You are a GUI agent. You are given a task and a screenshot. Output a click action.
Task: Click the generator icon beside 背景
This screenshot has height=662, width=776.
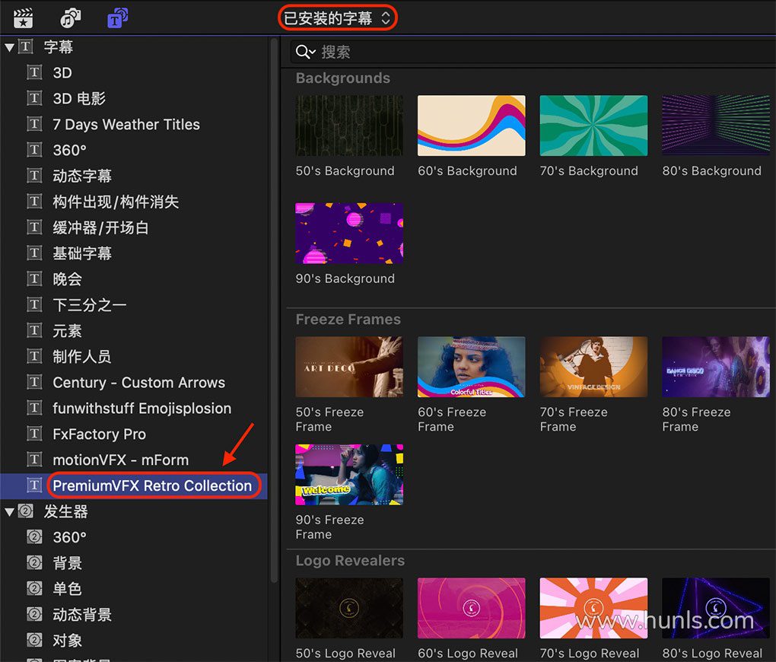(34, 563)
